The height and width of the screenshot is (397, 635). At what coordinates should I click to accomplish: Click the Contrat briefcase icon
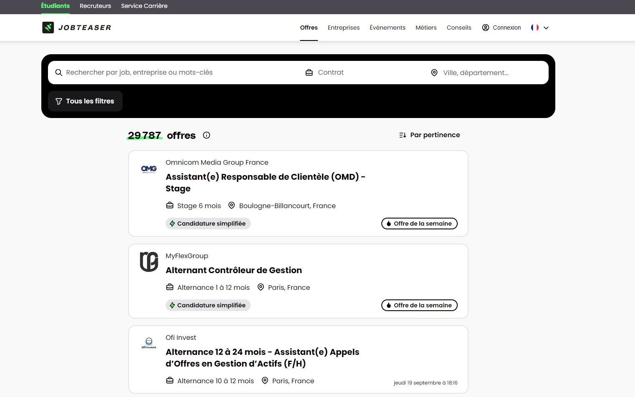pos(309,73)
